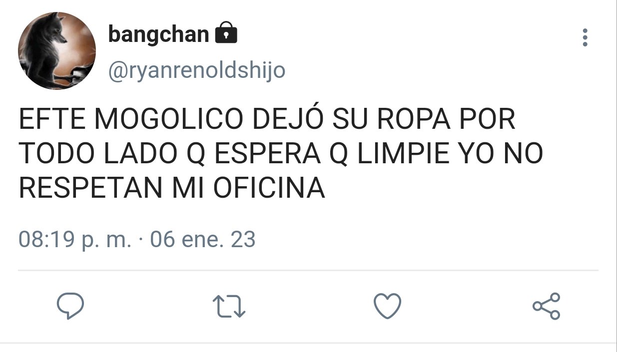Image resolution: width=617 pixels, height=352 pixels.
Task: Visit the @ryanrenoldshijo handle link
Action: (x=196, y=71)
